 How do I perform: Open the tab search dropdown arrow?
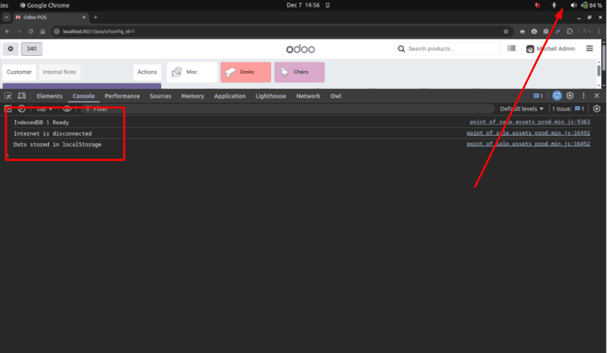[7, 17]
